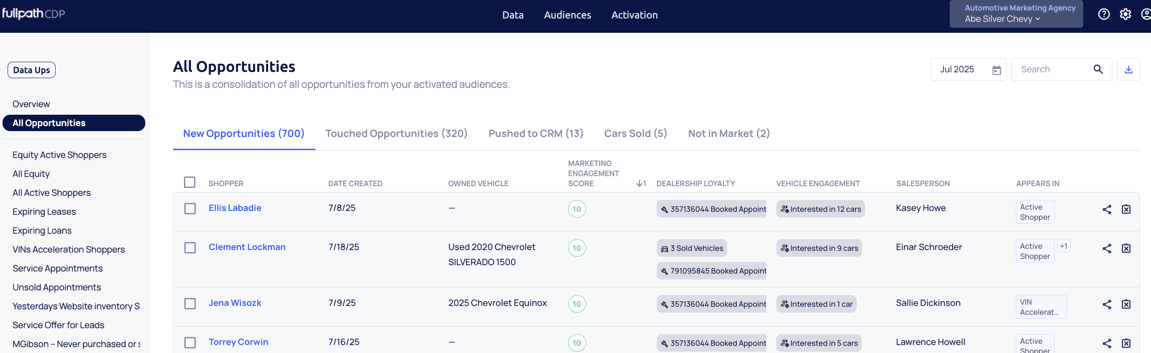The image size is (1151, 353).
Task: Click share icon for Jena Wisozk
Action: pos(1106,304)
